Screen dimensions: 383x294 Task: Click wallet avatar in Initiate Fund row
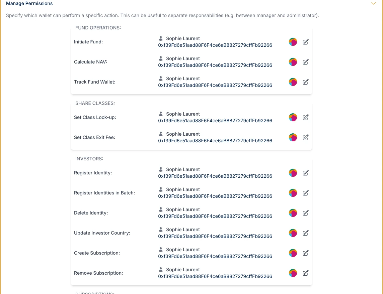coord(293,42)
